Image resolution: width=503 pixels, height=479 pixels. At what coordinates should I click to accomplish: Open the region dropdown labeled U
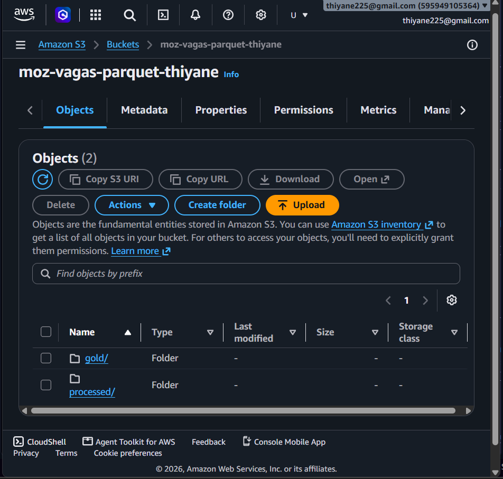(299, 15)
